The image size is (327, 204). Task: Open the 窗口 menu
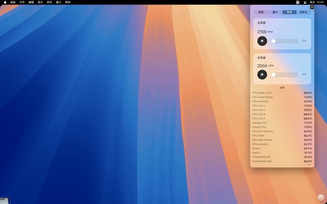coord(58,2)
